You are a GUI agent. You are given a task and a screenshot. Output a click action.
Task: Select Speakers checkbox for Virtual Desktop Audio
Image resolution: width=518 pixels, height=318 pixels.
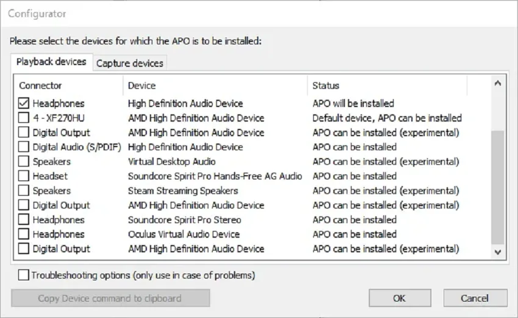(x=23, y=161)
